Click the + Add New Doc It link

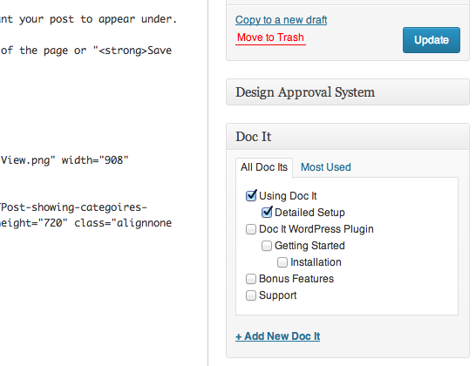coord(277,336)
